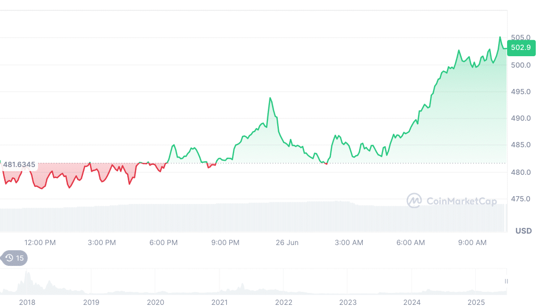Click the clock history icon labeled 15
The width and height of the screenshot is (542, 308).
(15, 258)
